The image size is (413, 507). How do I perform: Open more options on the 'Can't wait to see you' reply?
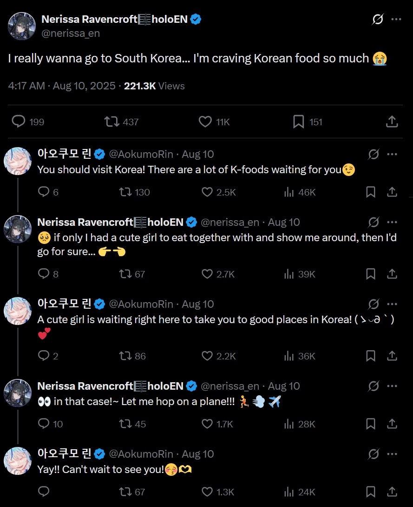pos(392,454)
